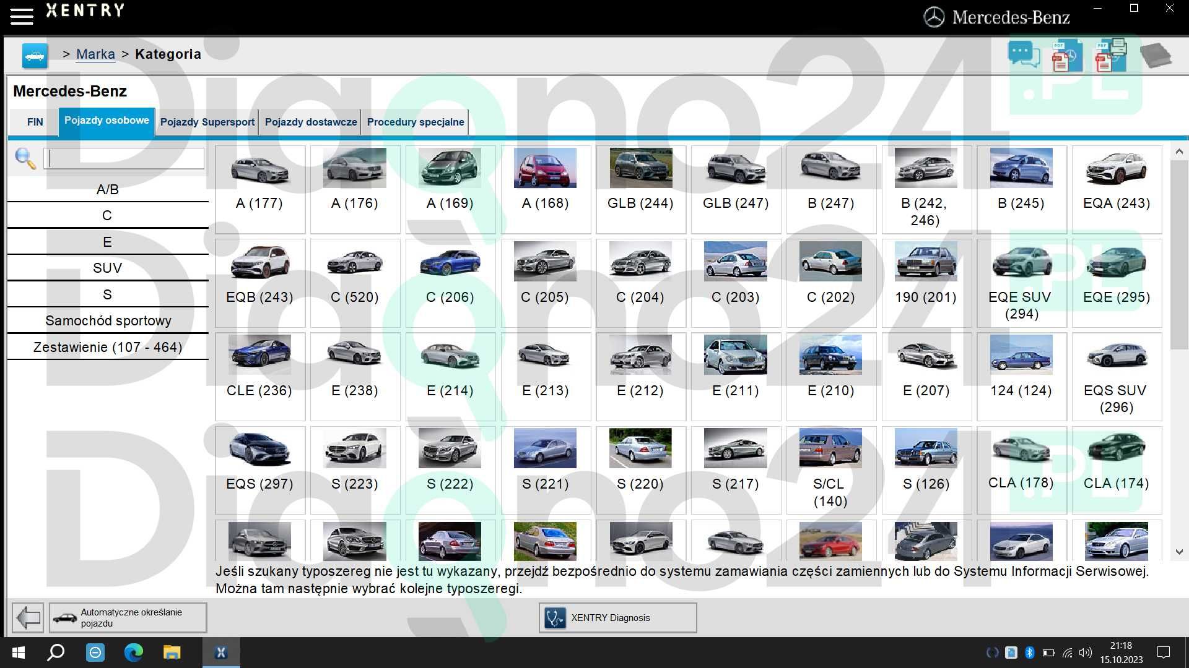Viewport: 1189px width, 668px height.
Task: Click into the model search field
Action: [x=124, y=158]
